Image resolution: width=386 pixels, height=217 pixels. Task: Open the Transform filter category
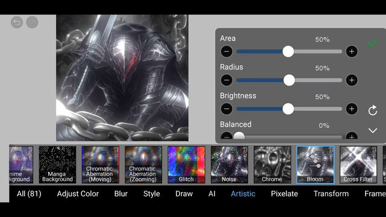pos(331,193)
